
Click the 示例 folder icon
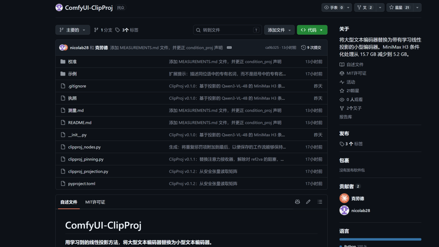[x=63, y=74]
